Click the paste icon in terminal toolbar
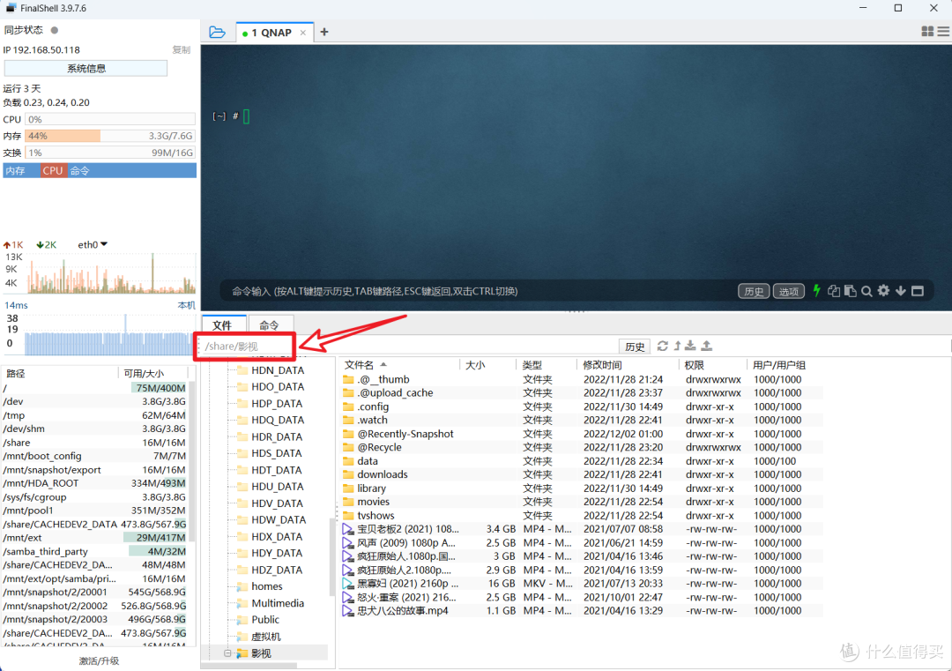This screenshot has height=671, width=952. pyautogui.click(x=850, y=291)
